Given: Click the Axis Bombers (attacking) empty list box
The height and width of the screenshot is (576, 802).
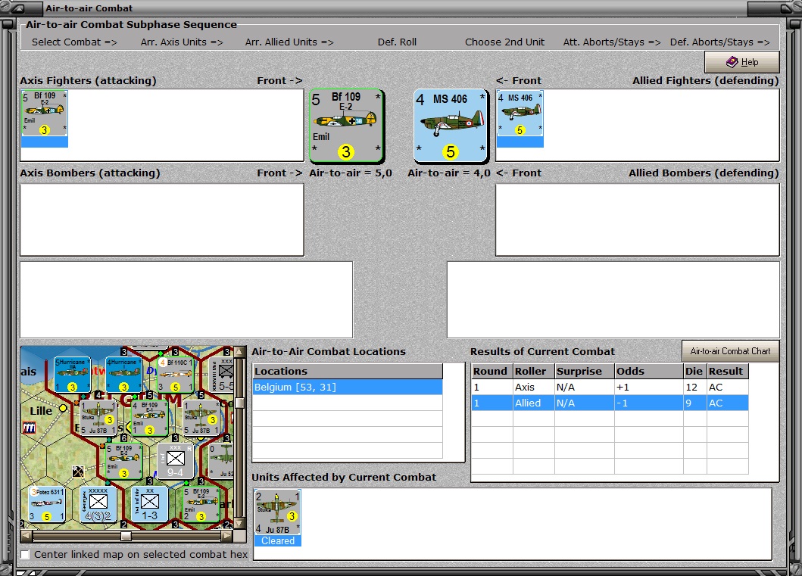Looking at the screenshot, I should [162, 220].
